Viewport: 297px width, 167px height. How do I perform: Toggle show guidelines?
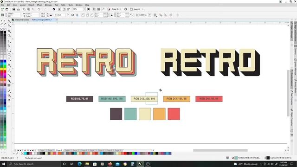tap(103, 9)
